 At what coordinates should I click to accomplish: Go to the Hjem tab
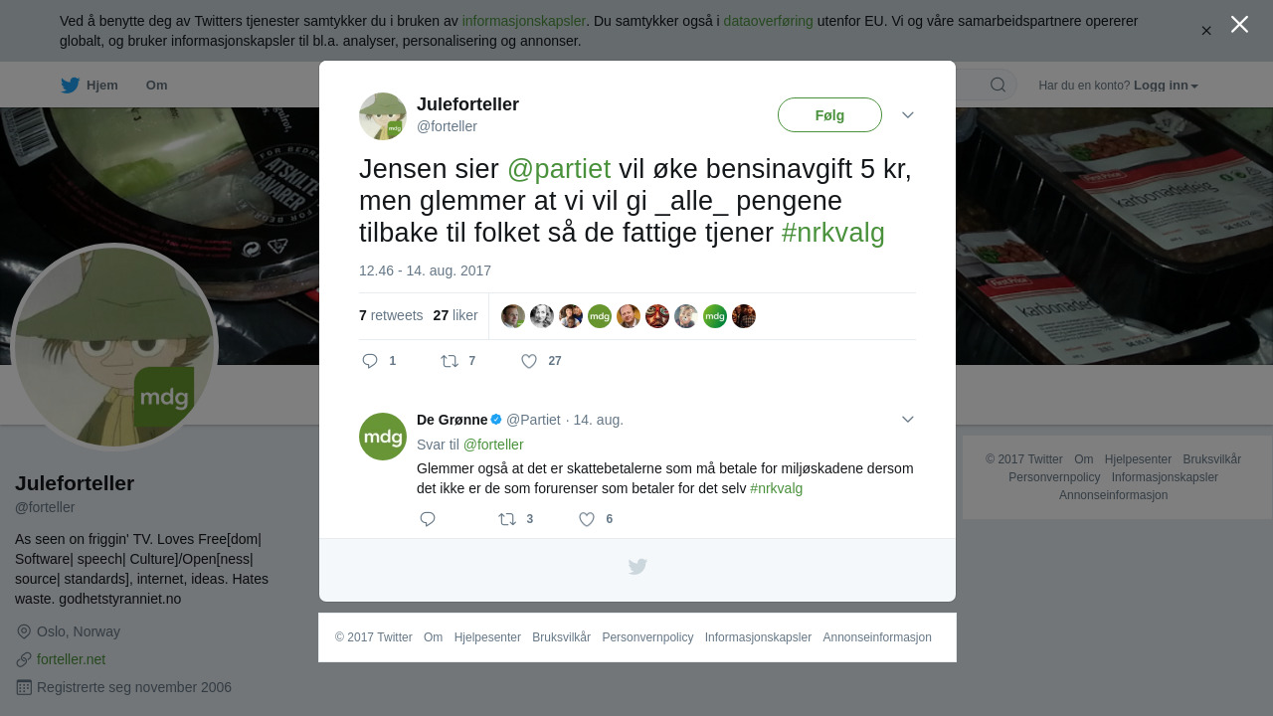point(90,86)
